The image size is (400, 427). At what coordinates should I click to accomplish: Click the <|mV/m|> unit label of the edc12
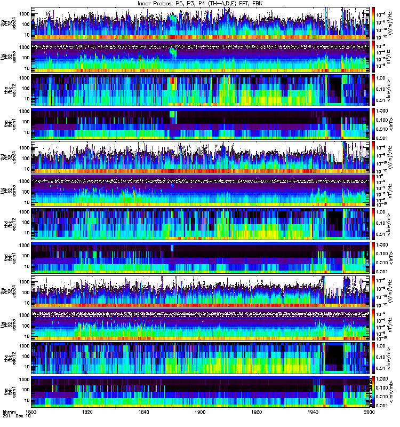click(x=389, y=358)
